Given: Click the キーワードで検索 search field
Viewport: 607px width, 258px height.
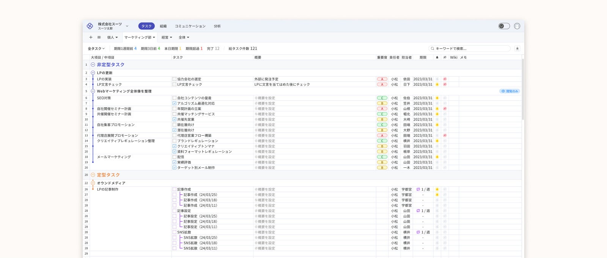Looking at the screenshot, I should point(470,48).
